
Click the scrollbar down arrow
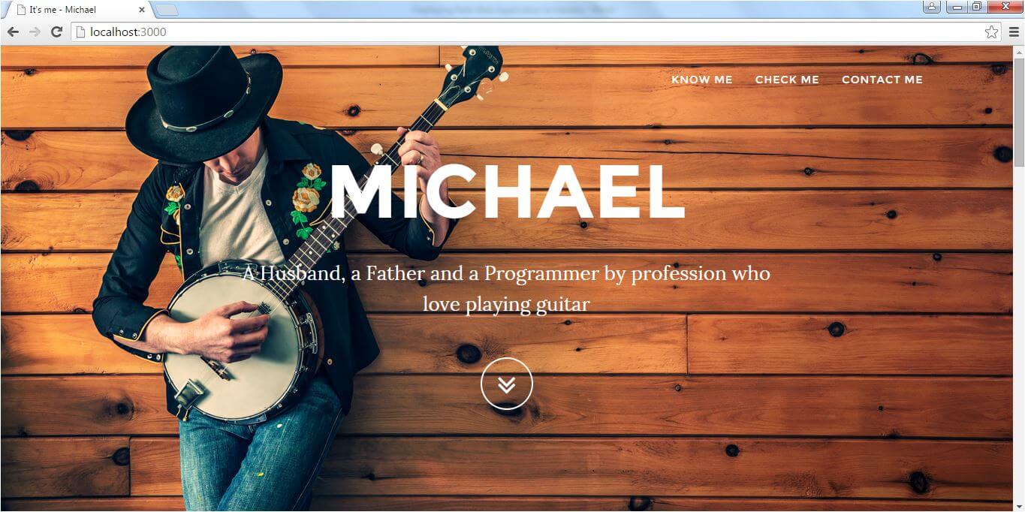pyautogui.click(x=1019, y=506)
